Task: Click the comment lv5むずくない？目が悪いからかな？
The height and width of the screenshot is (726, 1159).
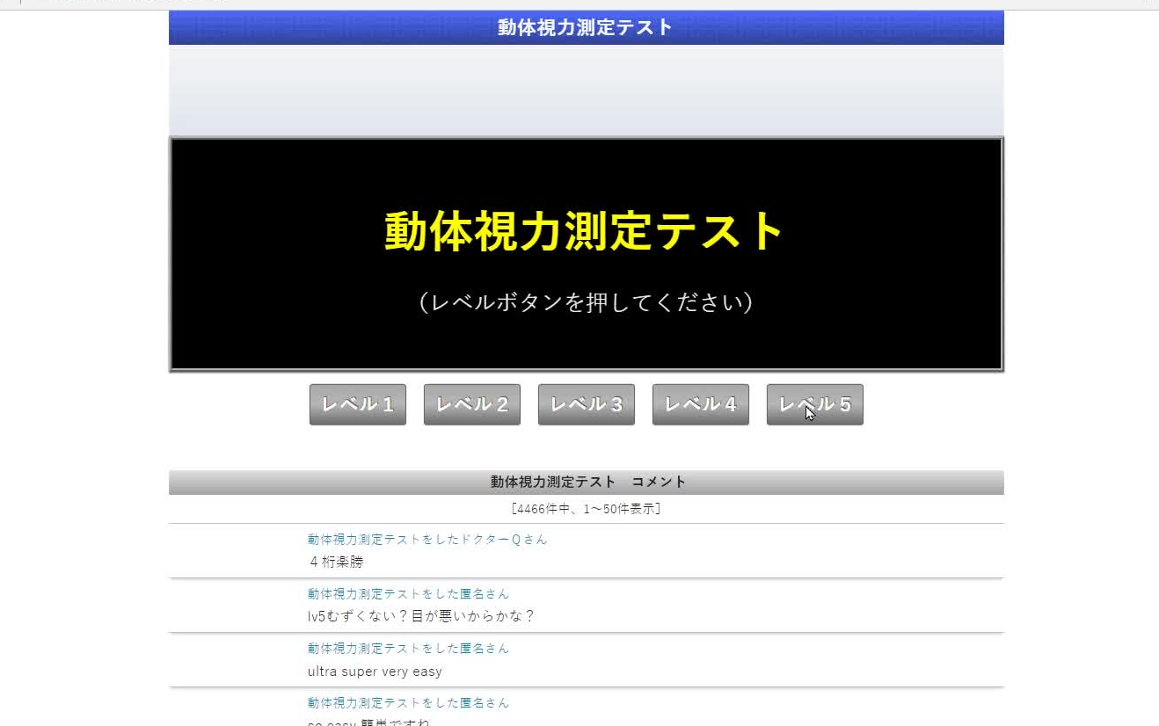Action: (421, 616)
